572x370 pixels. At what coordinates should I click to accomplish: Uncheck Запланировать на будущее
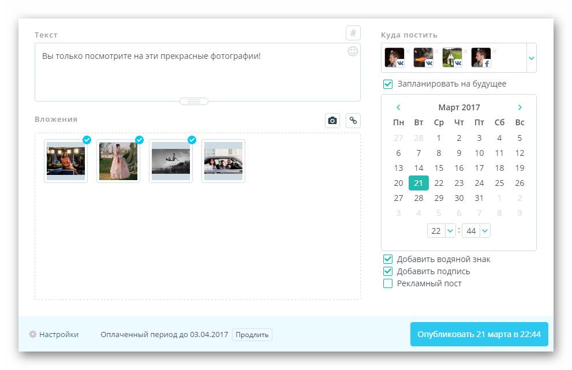click(x=388, y=84)
